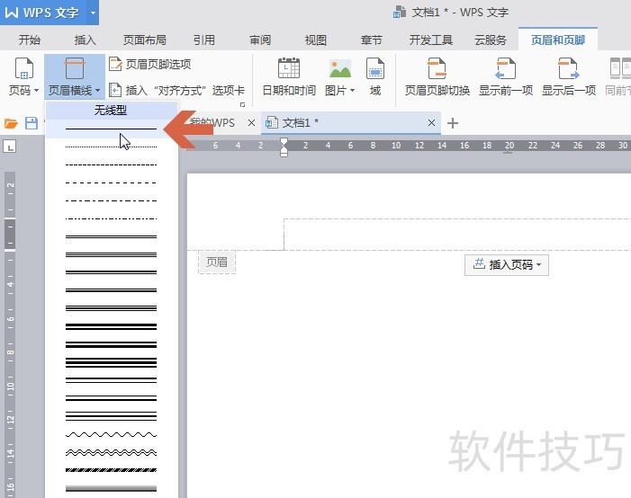Viewport: 631px width, 498px height.
Task: Click the indent marker on horizontal ruler
Action: pyautogui.click(x=284, y=147)
